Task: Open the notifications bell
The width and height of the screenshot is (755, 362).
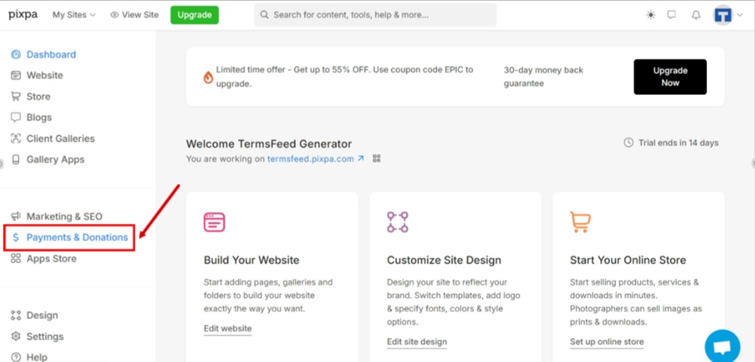Action: (696, 15)
